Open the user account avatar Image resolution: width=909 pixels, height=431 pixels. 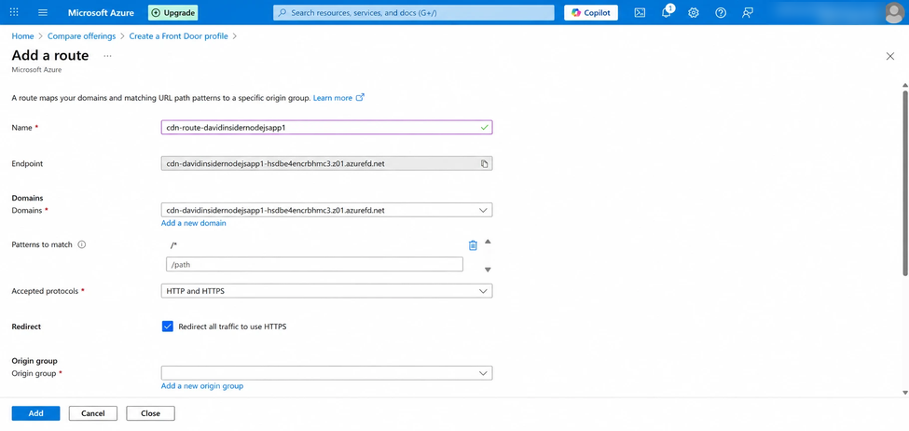point(895,12)
